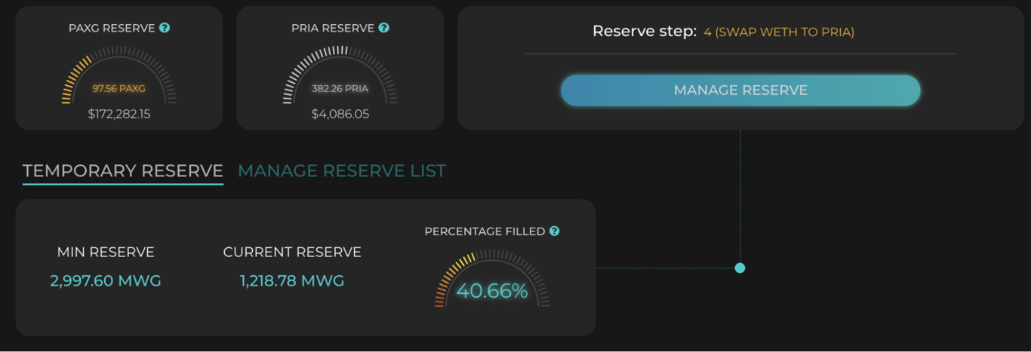Screen dimensions: 1031x352
Task: Select the $4,086.05 PRIA dollar value
Action: tap(340, 115)
